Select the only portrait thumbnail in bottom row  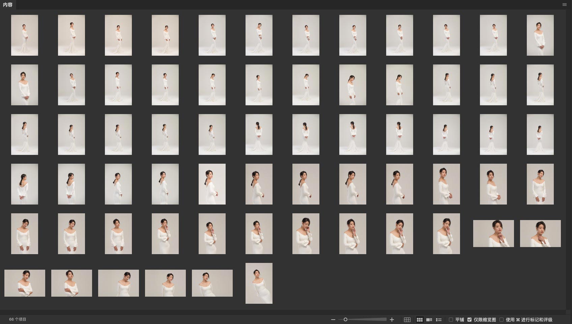[x=259, y=283]
